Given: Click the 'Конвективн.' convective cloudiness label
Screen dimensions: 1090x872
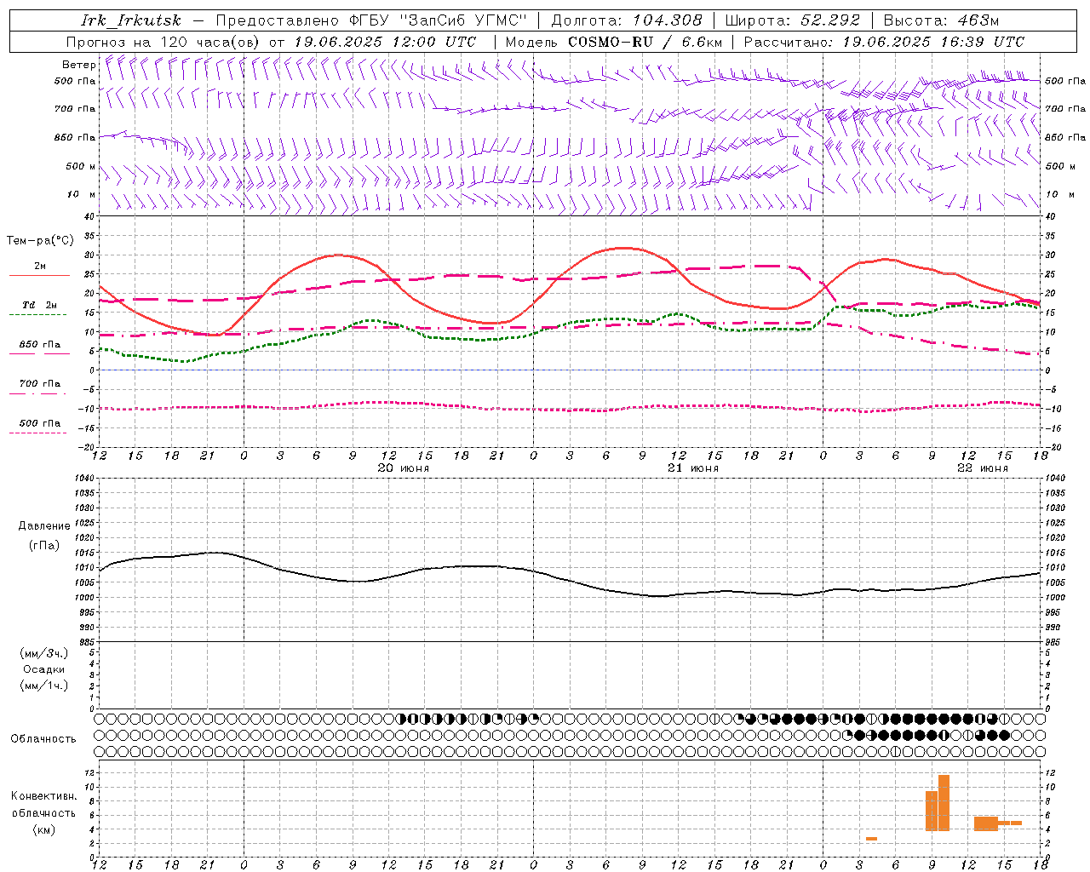Looking at the screenshot, I should click(44, 796).
